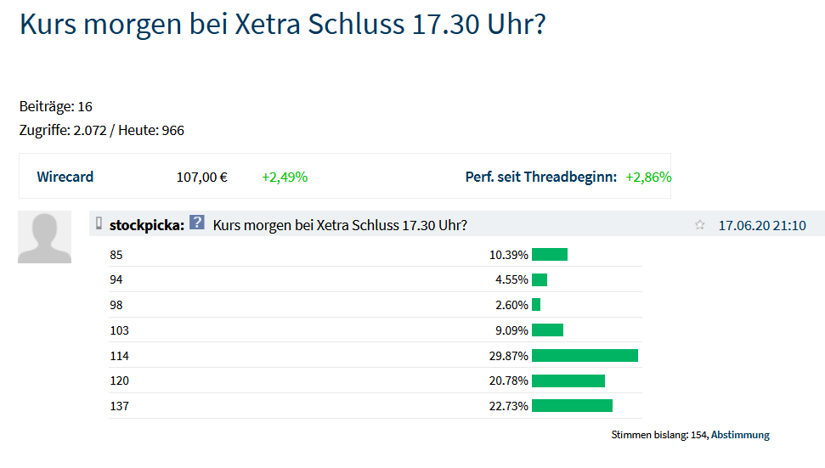Open stockpicka's user profile link

(146, 225)
